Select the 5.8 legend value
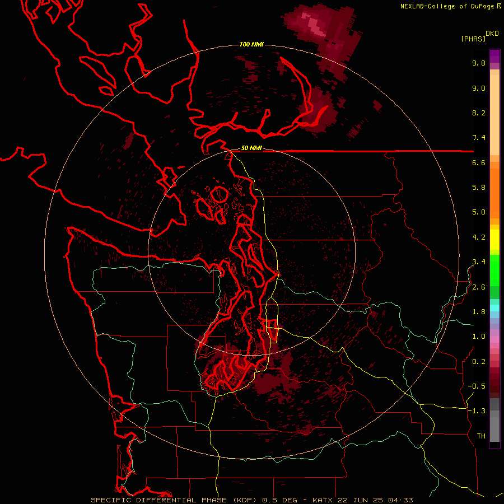 coord(479,188)
